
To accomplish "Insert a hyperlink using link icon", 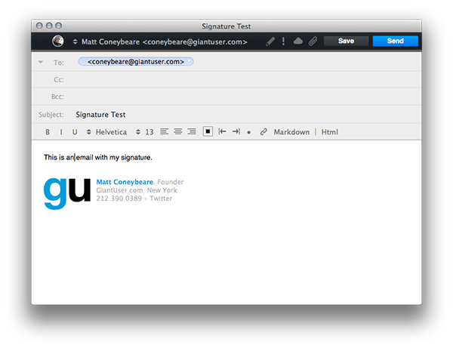I will coord(263,132).
